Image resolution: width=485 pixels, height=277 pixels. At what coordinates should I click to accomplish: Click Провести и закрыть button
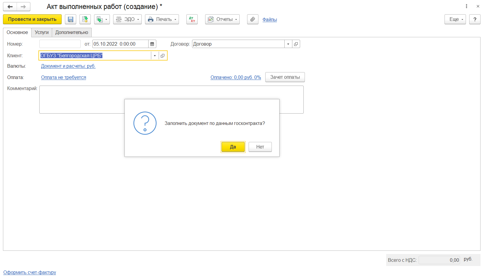pyautogui.click(x=32, y=19)
